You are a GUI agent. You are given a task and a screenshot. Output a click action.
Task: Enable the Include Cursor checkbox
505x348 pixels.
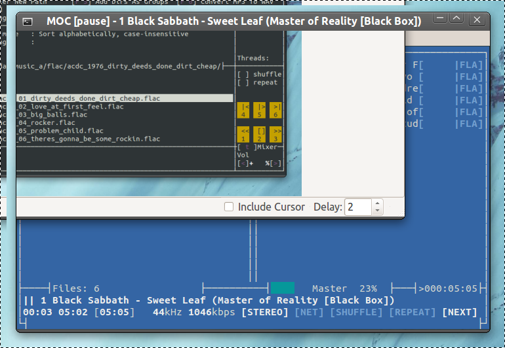coord(229,207)
